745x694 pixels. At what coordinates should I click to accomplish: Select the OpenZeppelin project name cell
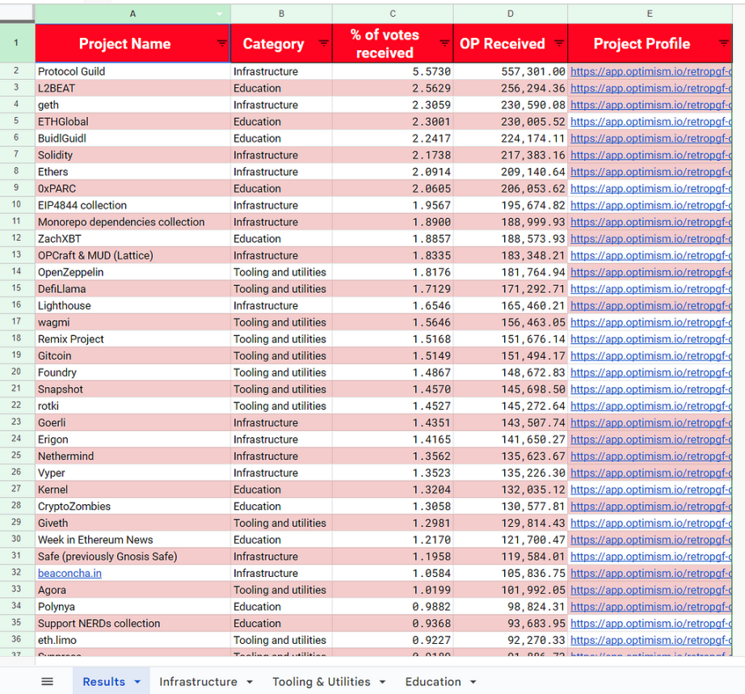(70, 272)
